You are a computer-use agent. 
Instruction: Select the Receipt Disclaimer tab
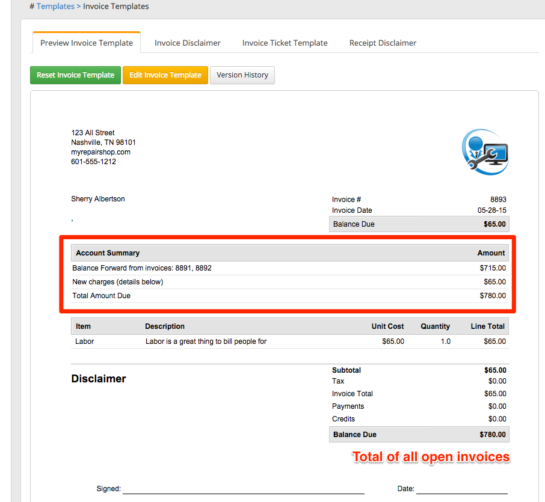pyautogui.click(x=383, y=43)
